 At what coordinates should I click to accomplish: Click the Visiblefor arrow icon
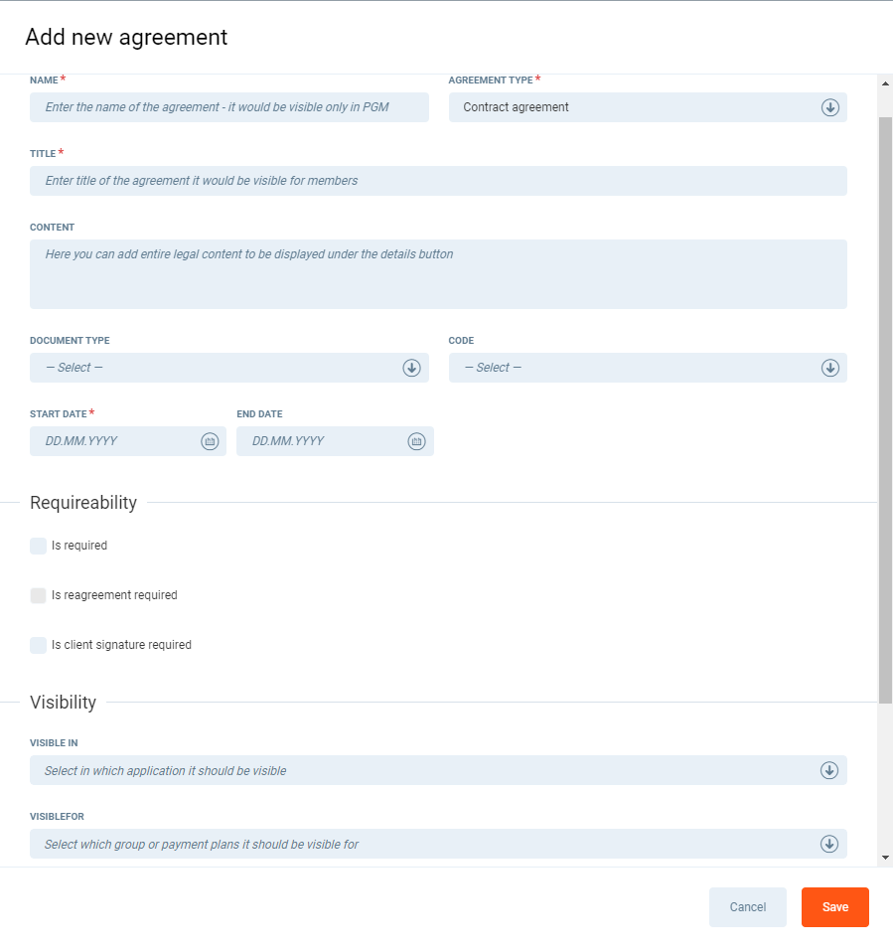pos(829,844)
